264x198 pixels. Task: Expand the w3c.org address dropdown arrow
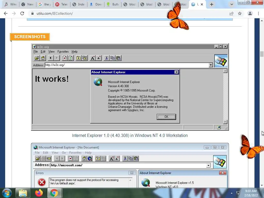click(x=211, y=65)
